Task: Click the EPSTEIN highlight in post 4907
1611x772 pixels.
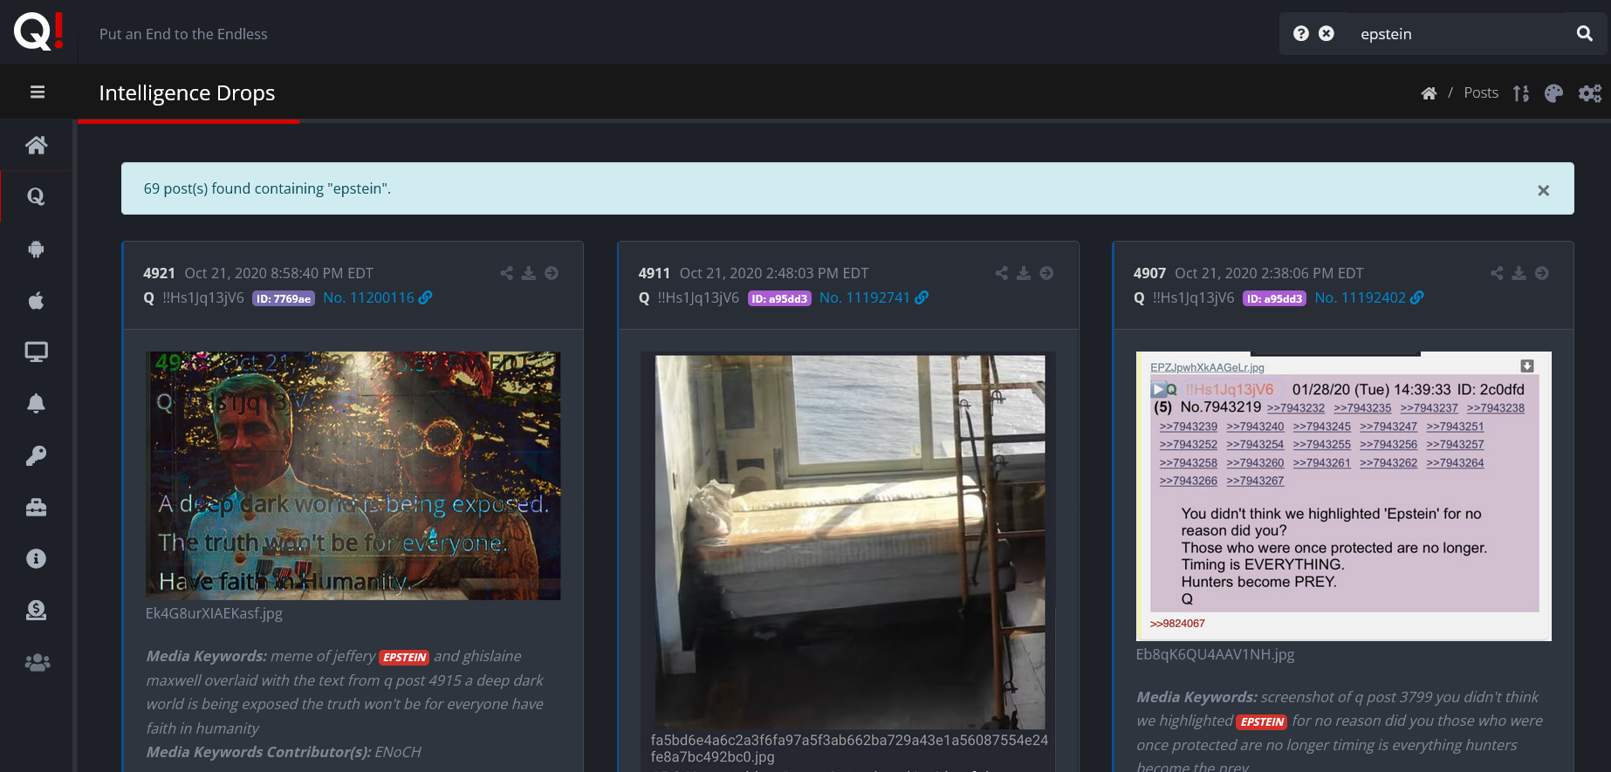Action: (x=1262, y=722)
